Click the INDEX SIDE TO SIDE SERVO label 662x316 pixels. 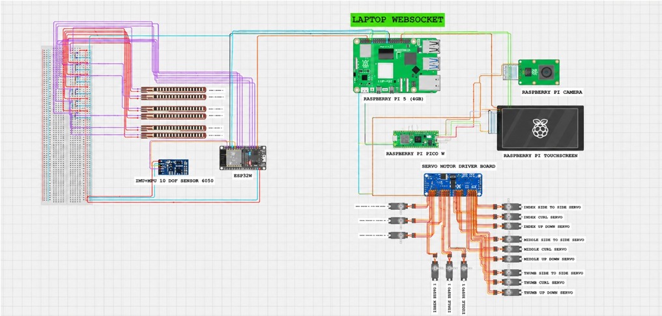point(553,208)
